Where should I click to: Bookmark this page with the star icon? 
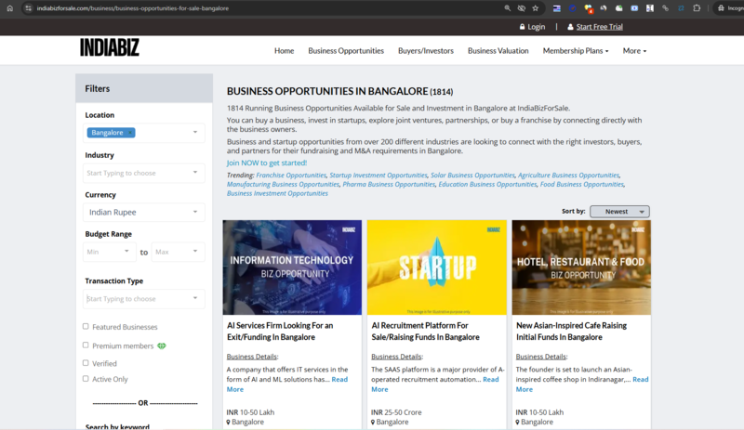[535, 7]
